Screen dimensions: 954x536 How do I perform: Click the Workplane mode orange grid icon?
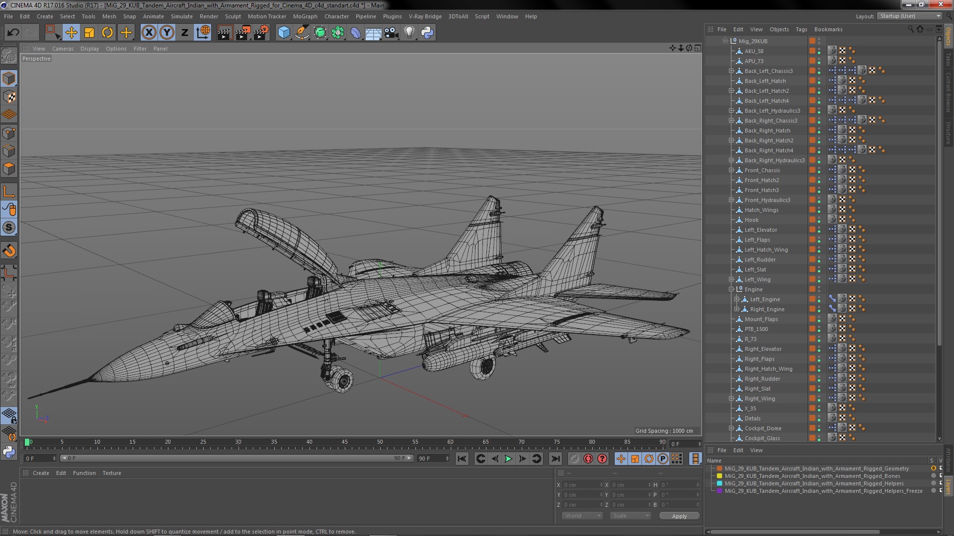click(x=9, y=115)
